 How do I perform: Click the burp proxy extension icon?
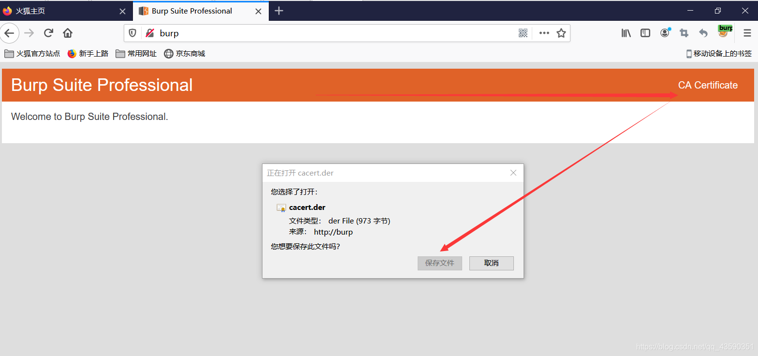(725, 31)
